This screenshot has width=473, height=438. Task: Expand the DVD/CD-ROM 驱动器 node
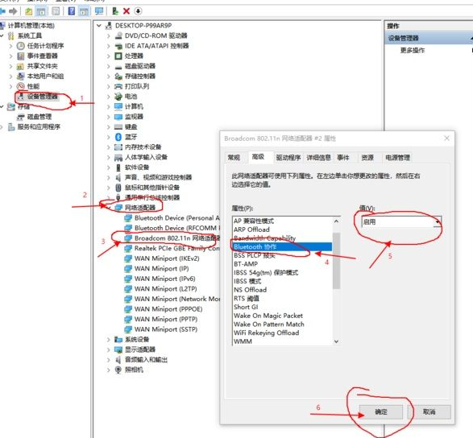tap(108, 35)
